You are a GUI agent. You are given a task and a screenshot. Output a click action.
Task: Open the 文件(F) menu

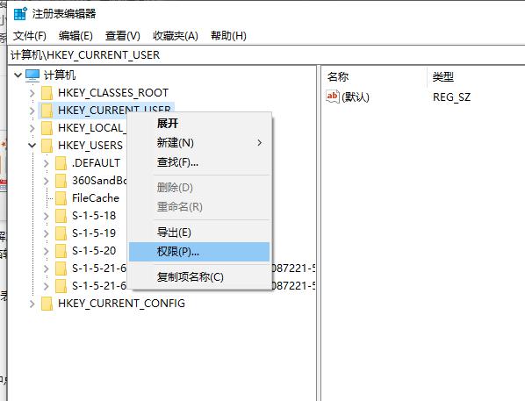(30, 35)
